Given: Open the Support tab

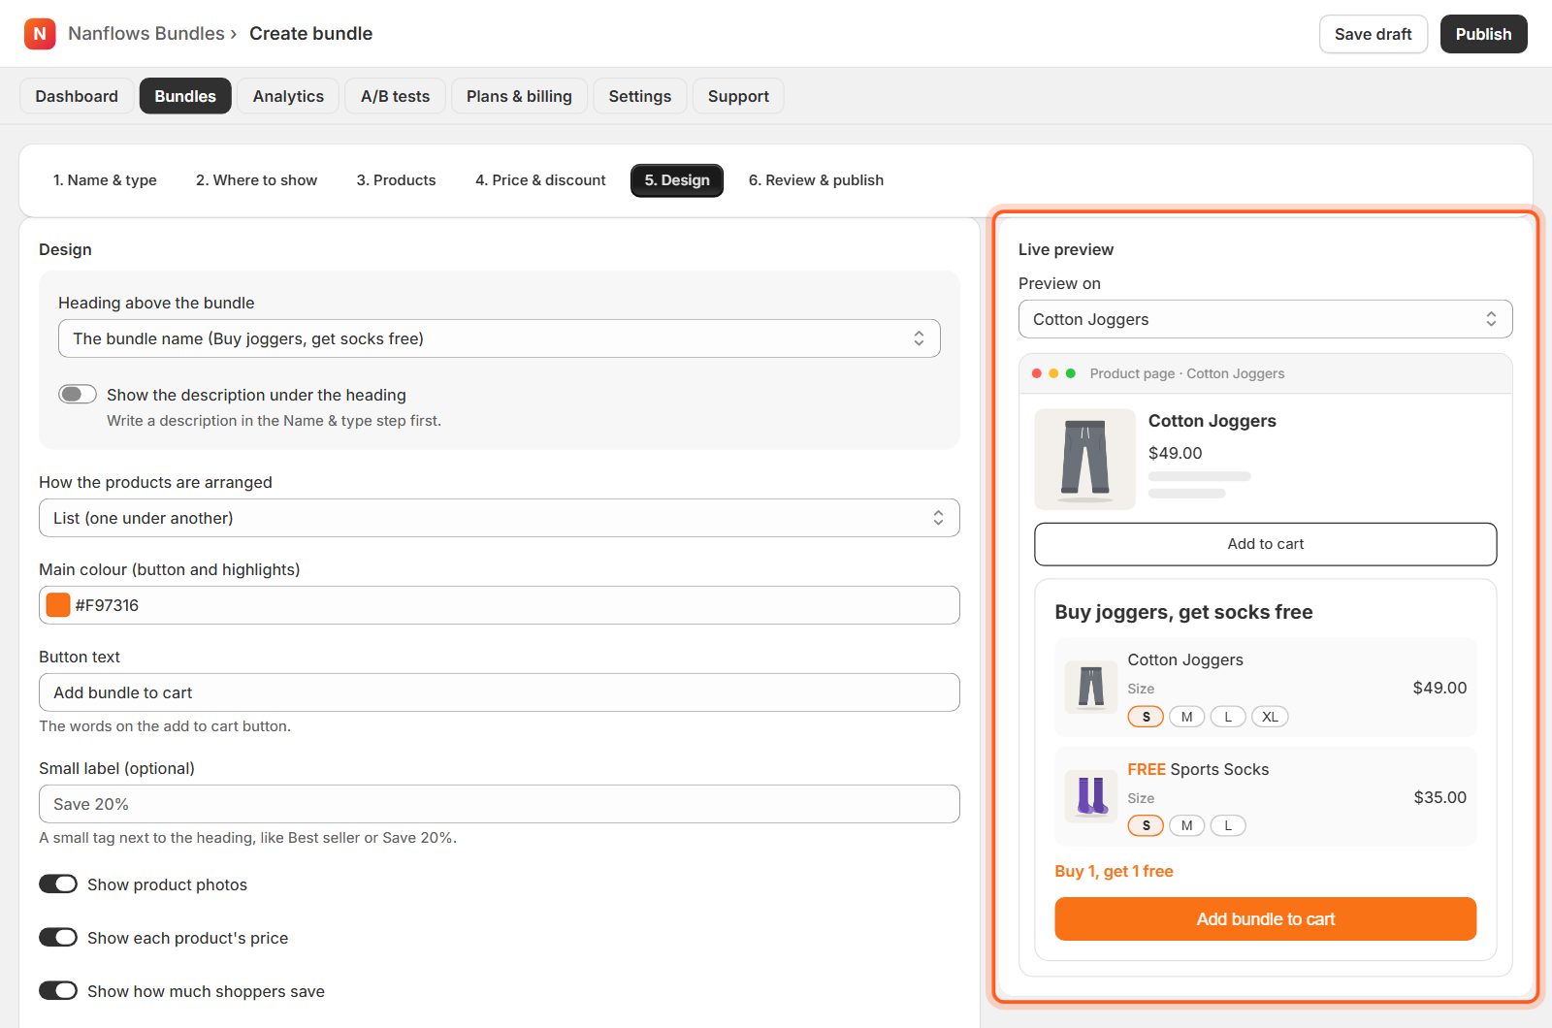Looking at the screenshot, I should (738, 96).
